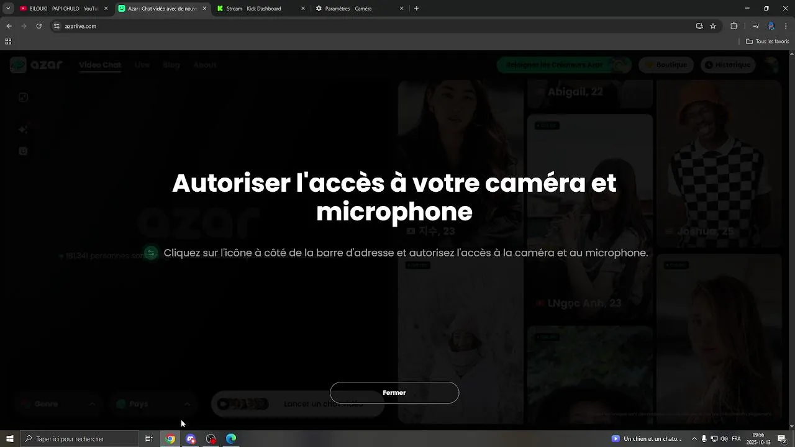This screenshot has width=795, height=447.
Task: Close the camera permission prompt with Fermer
Action: (x=394, y=392)
